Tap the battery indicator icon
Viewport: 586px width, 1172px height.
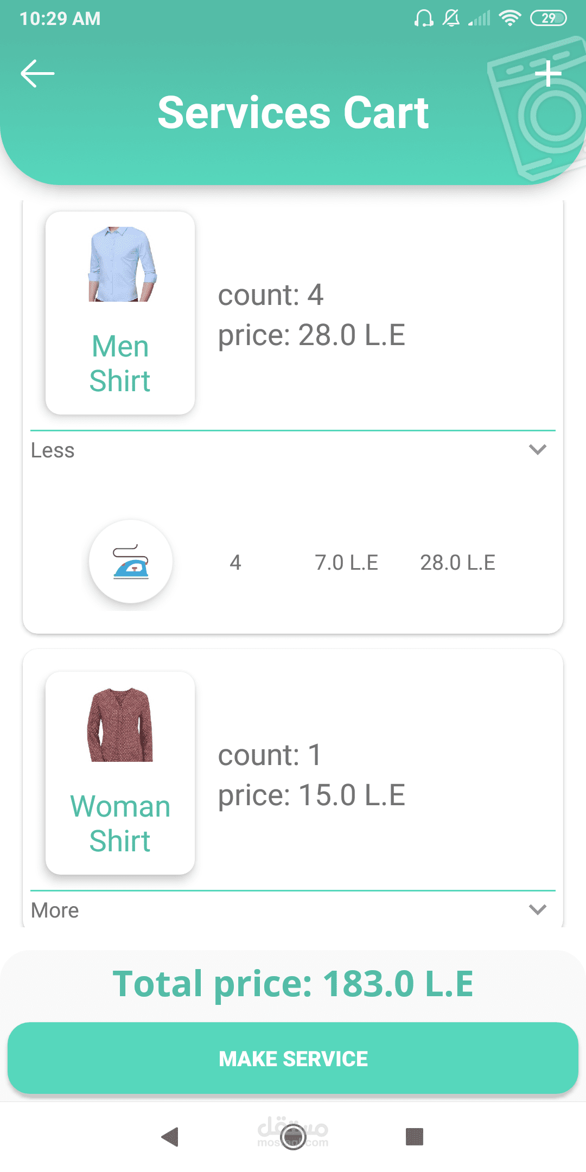548,18
